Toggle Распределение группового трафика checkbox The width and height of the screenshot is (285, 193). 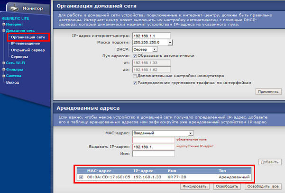tap(136, 82)
